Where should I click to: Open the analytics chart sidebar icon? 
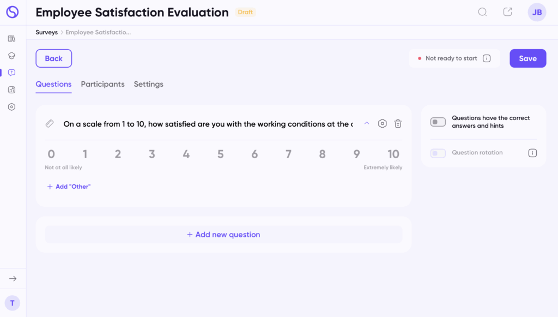[11, 90]
